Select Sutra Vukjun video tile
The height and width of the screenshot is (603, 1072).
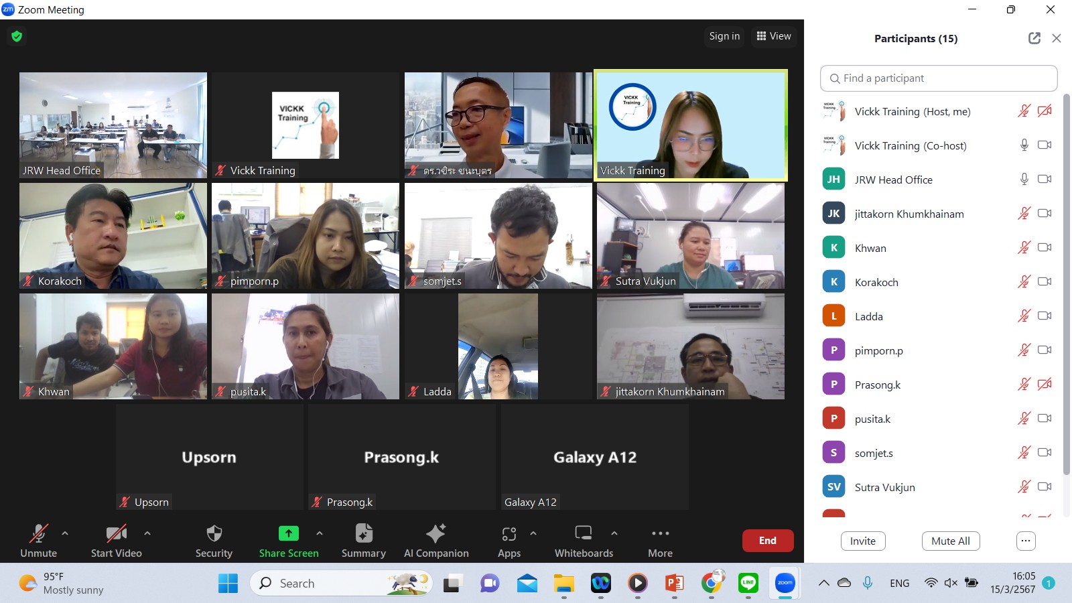point(691,236)
